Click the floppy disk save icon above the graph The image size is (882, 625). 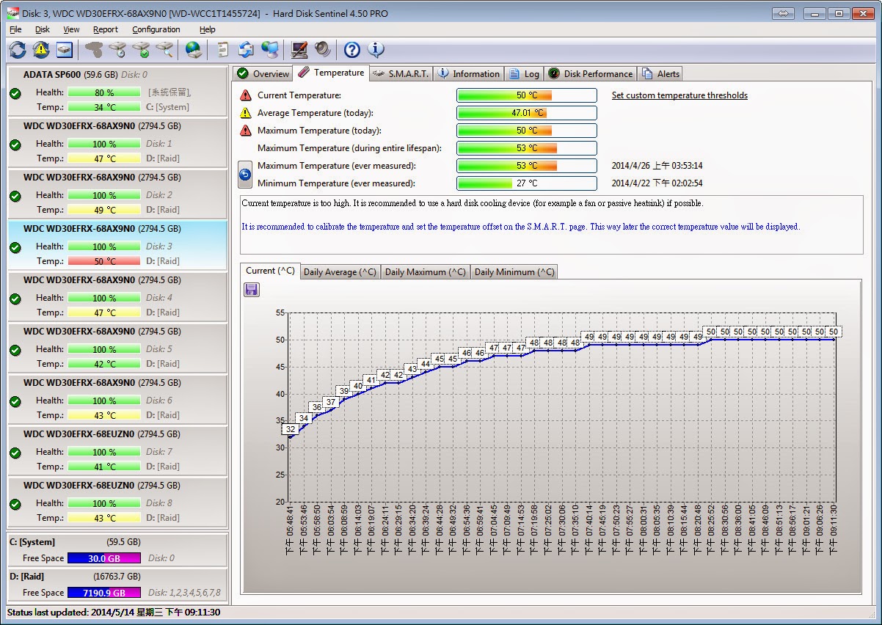pos(252,290)
